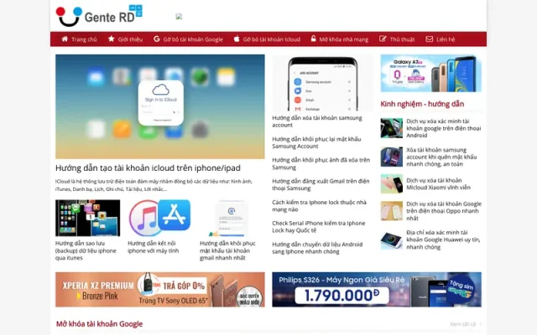The image size is (537, 335).
Task: Open the iTunes and App Store thumbnail
Action: point(159,218)
